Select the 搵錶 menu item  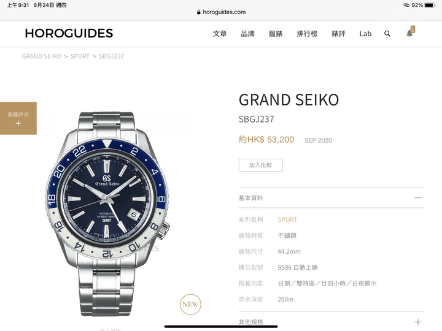point(276,34)
